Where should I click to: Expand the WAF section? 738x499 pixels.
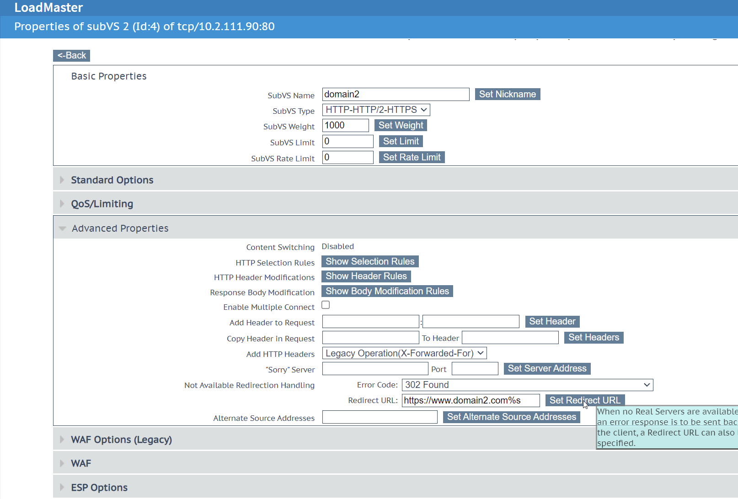396,463
